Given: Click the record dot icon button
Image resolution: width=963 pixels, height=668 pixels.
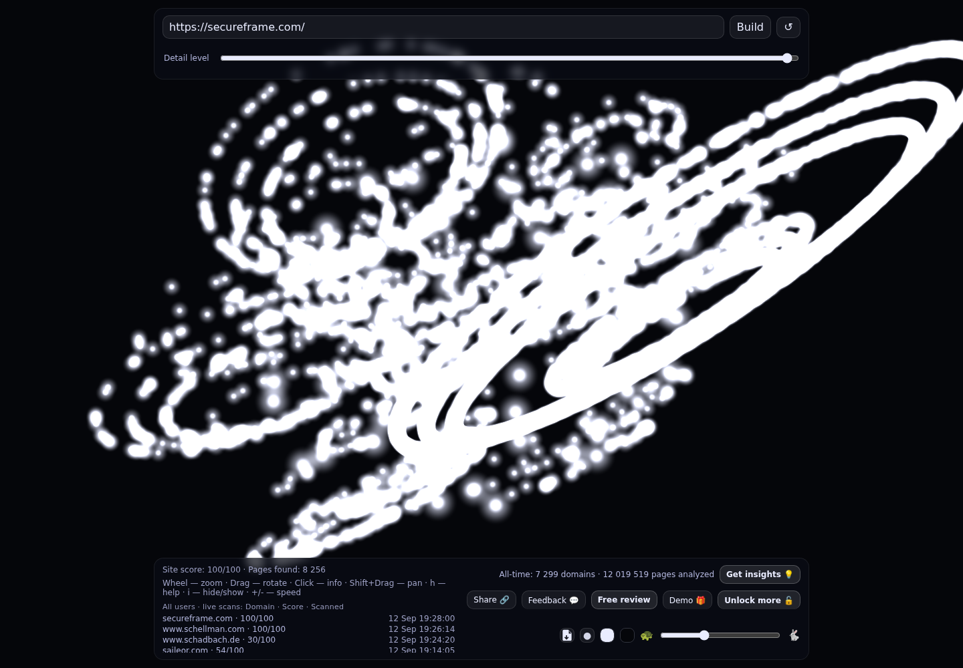Looking at the screenshot, I should [587, 635].
